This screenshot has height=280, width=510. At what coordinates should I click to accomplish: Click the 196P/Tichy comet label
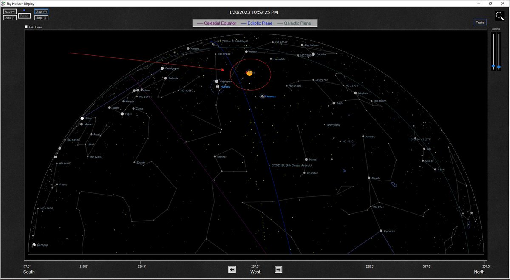333,125
